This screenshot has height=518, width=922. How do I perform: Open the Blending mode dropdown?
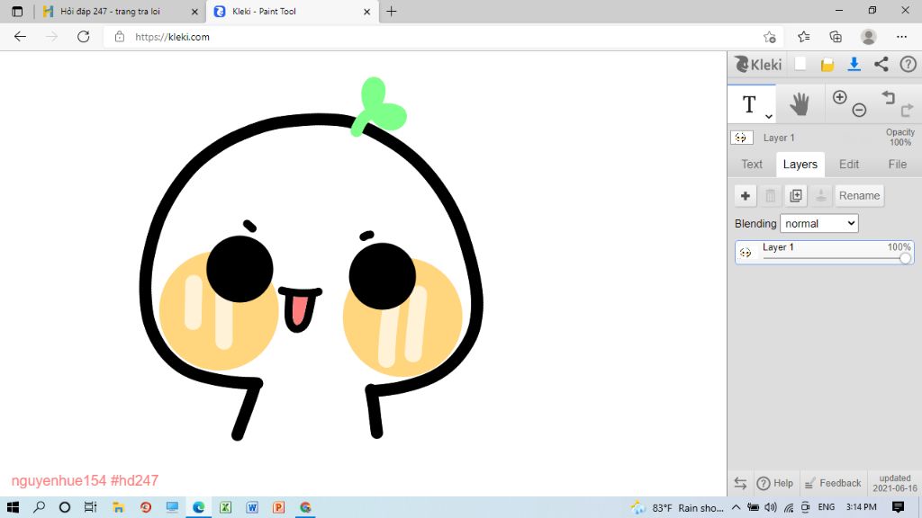pyautogui.click(x=819, y=223)
